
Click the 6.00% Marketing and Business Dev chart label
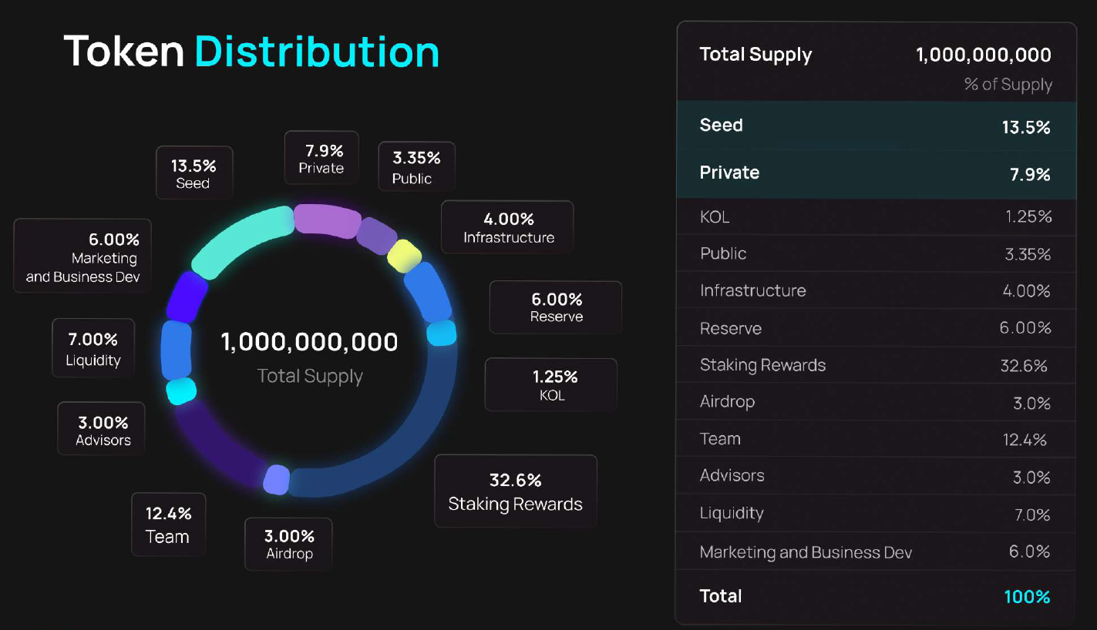(82, 256)
